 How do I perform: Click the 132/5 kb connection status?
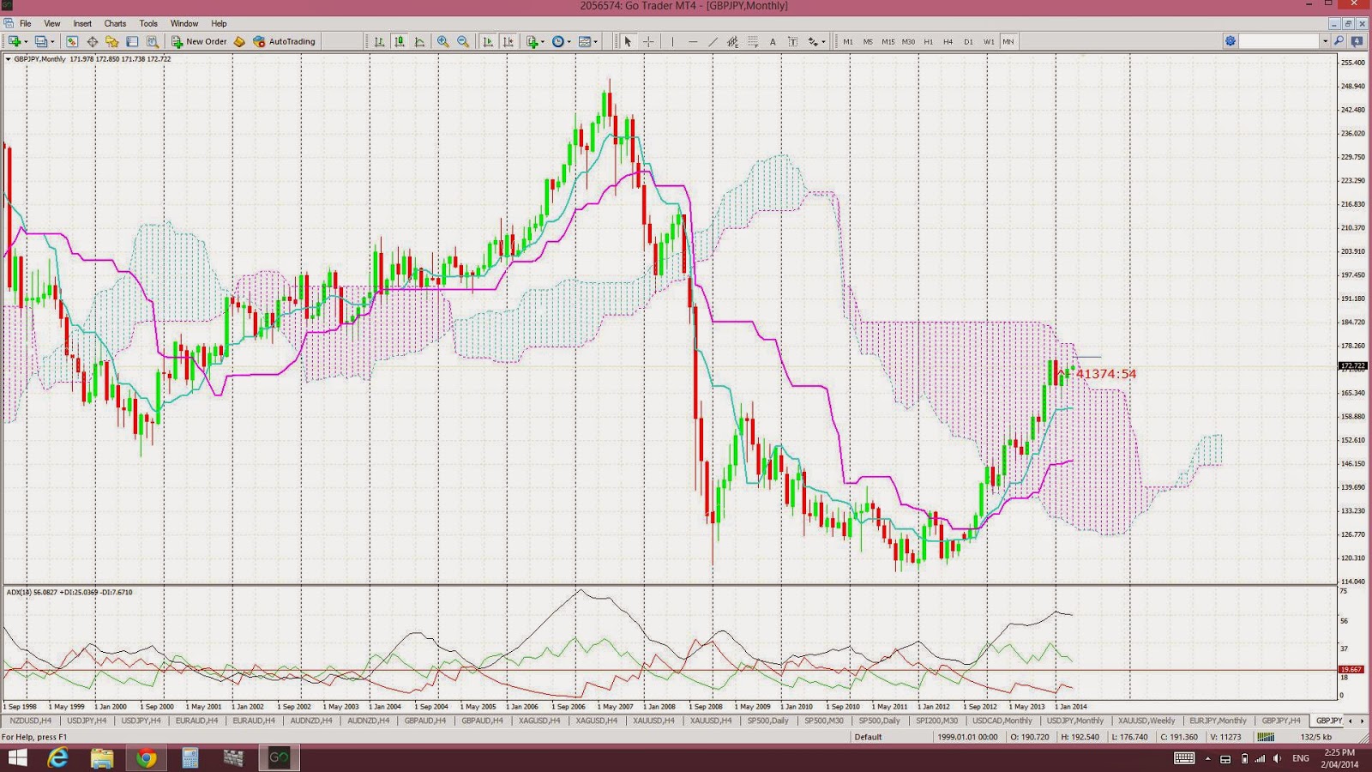click(1316, 737)
